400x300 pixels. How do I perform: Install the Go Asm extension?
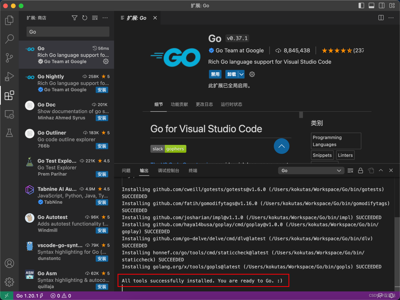(x=102, y=287)
